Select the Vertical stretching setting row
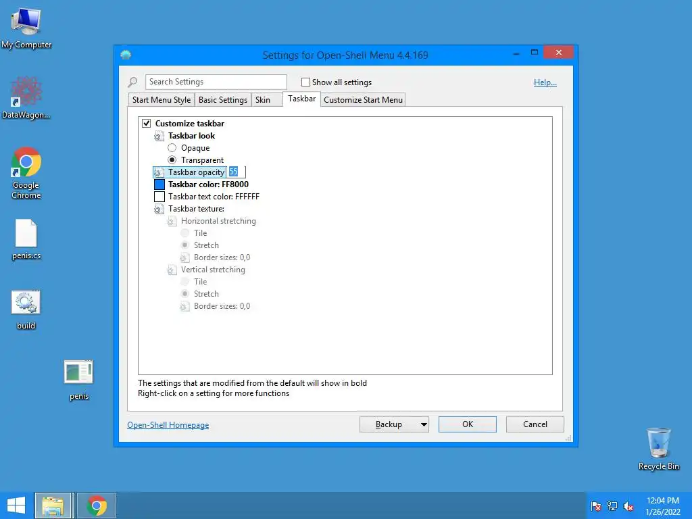Viewport: 692px width, 519px height. coord(206,270)
